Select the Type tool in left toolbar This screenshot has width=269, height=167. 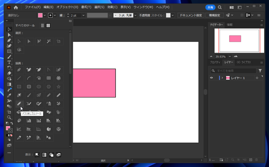click(x=9, y=62)
